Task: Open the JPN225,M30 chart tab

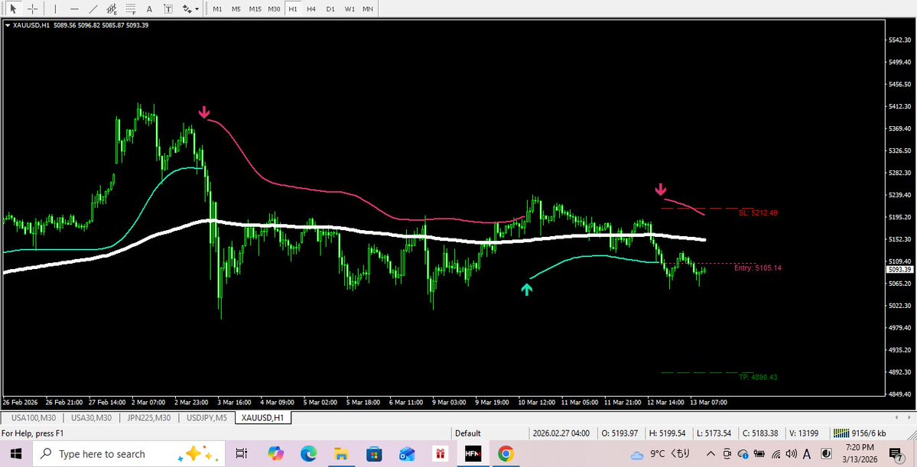Action: [149, 418]
